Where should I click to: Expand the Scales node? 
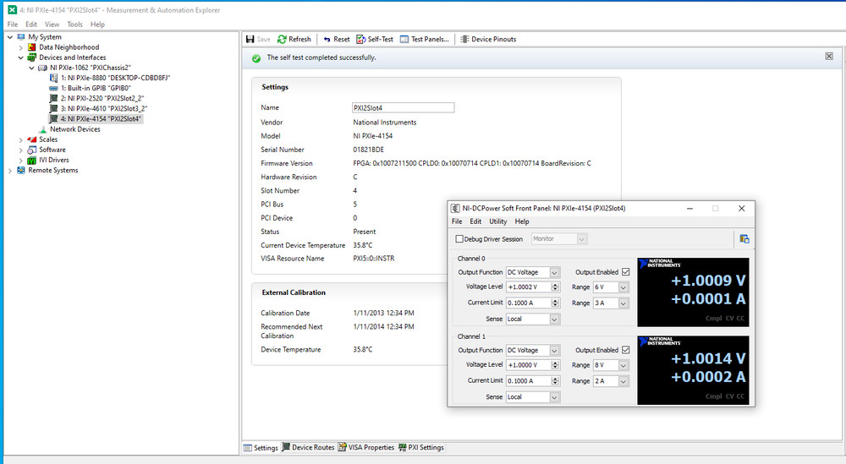(20, 139)
